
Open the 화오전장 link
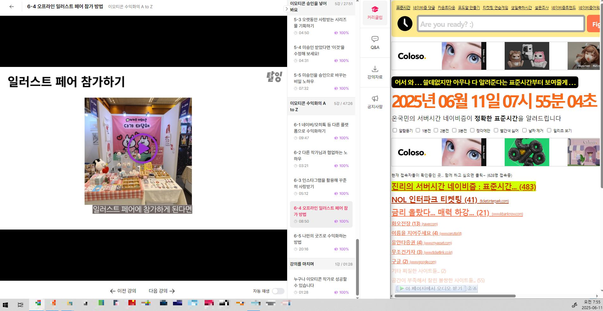pyautogui.click(x=415, y=224)
